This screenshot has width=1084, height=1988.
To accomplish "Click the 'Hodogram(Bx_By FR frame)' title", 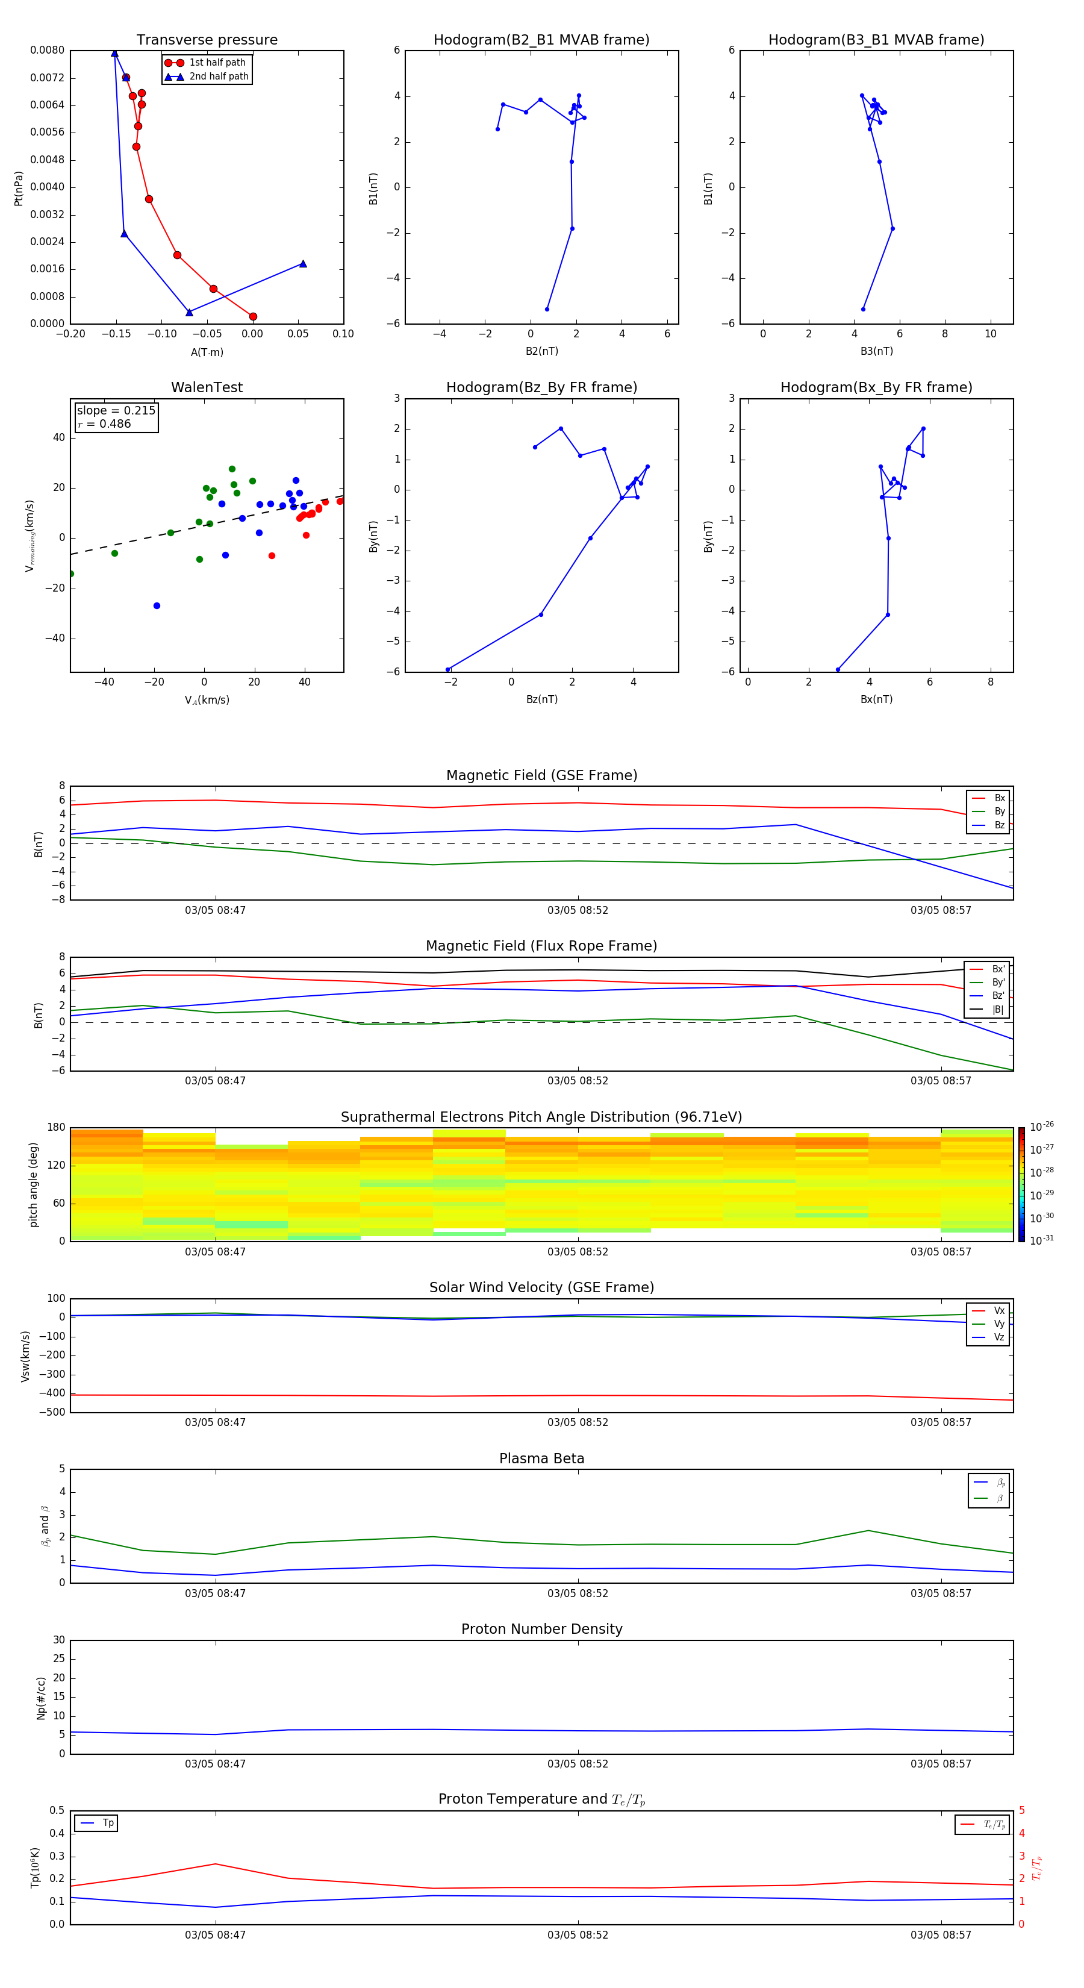I will (876, 387).
